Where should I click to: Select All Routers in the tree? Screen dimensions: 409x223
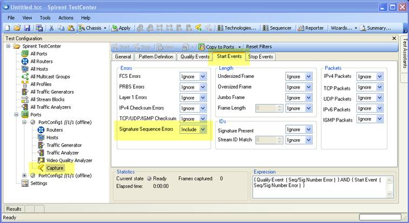pos(42,61)
